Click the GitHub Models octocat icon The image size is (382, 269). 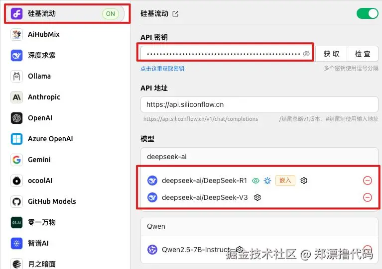[x=16, y=202]
